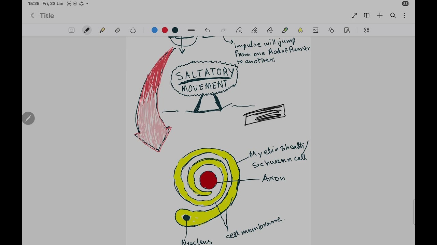
Task: Tap the handwritten cell membrane label
Action: pos(255,228)
